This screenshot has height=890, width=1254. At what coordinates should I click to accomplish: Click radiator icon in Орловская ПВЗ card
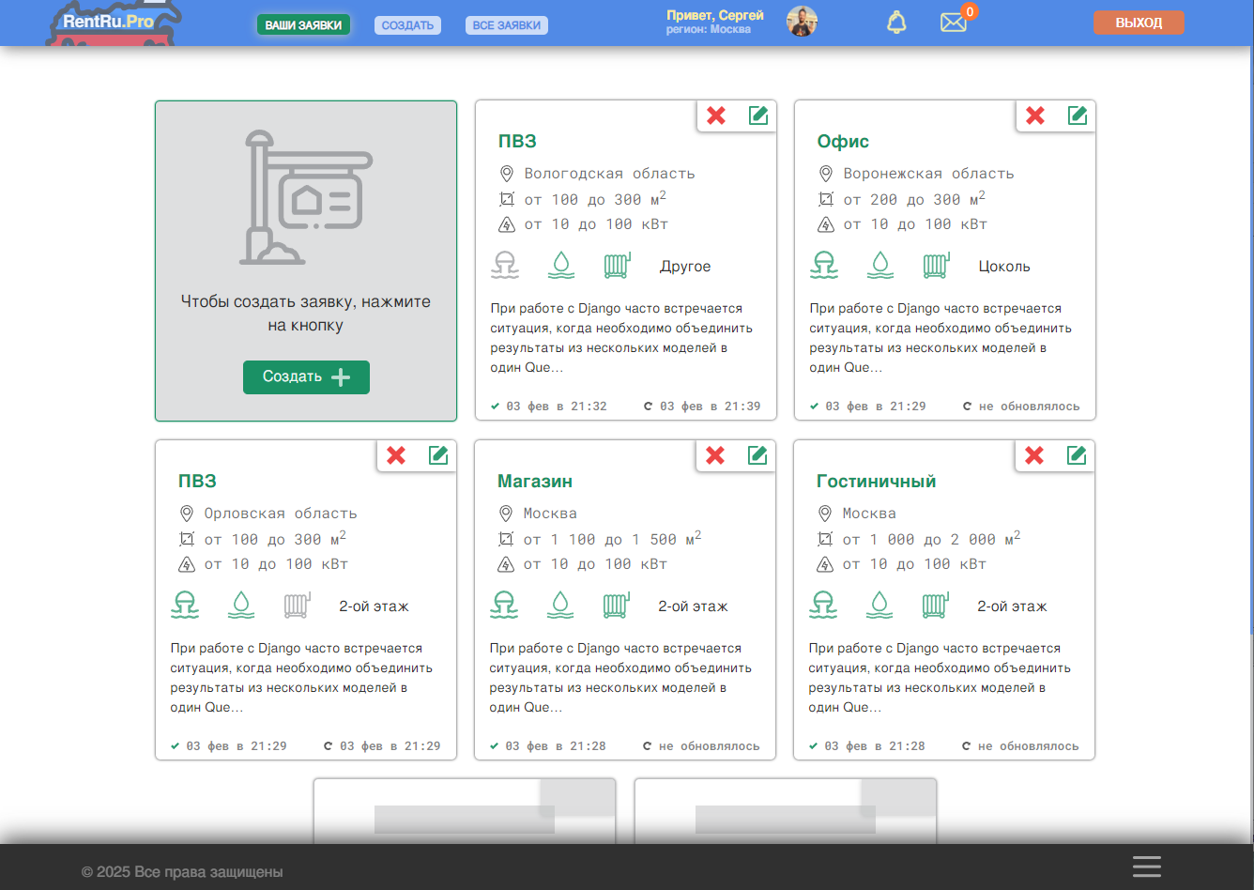point(297,606)
